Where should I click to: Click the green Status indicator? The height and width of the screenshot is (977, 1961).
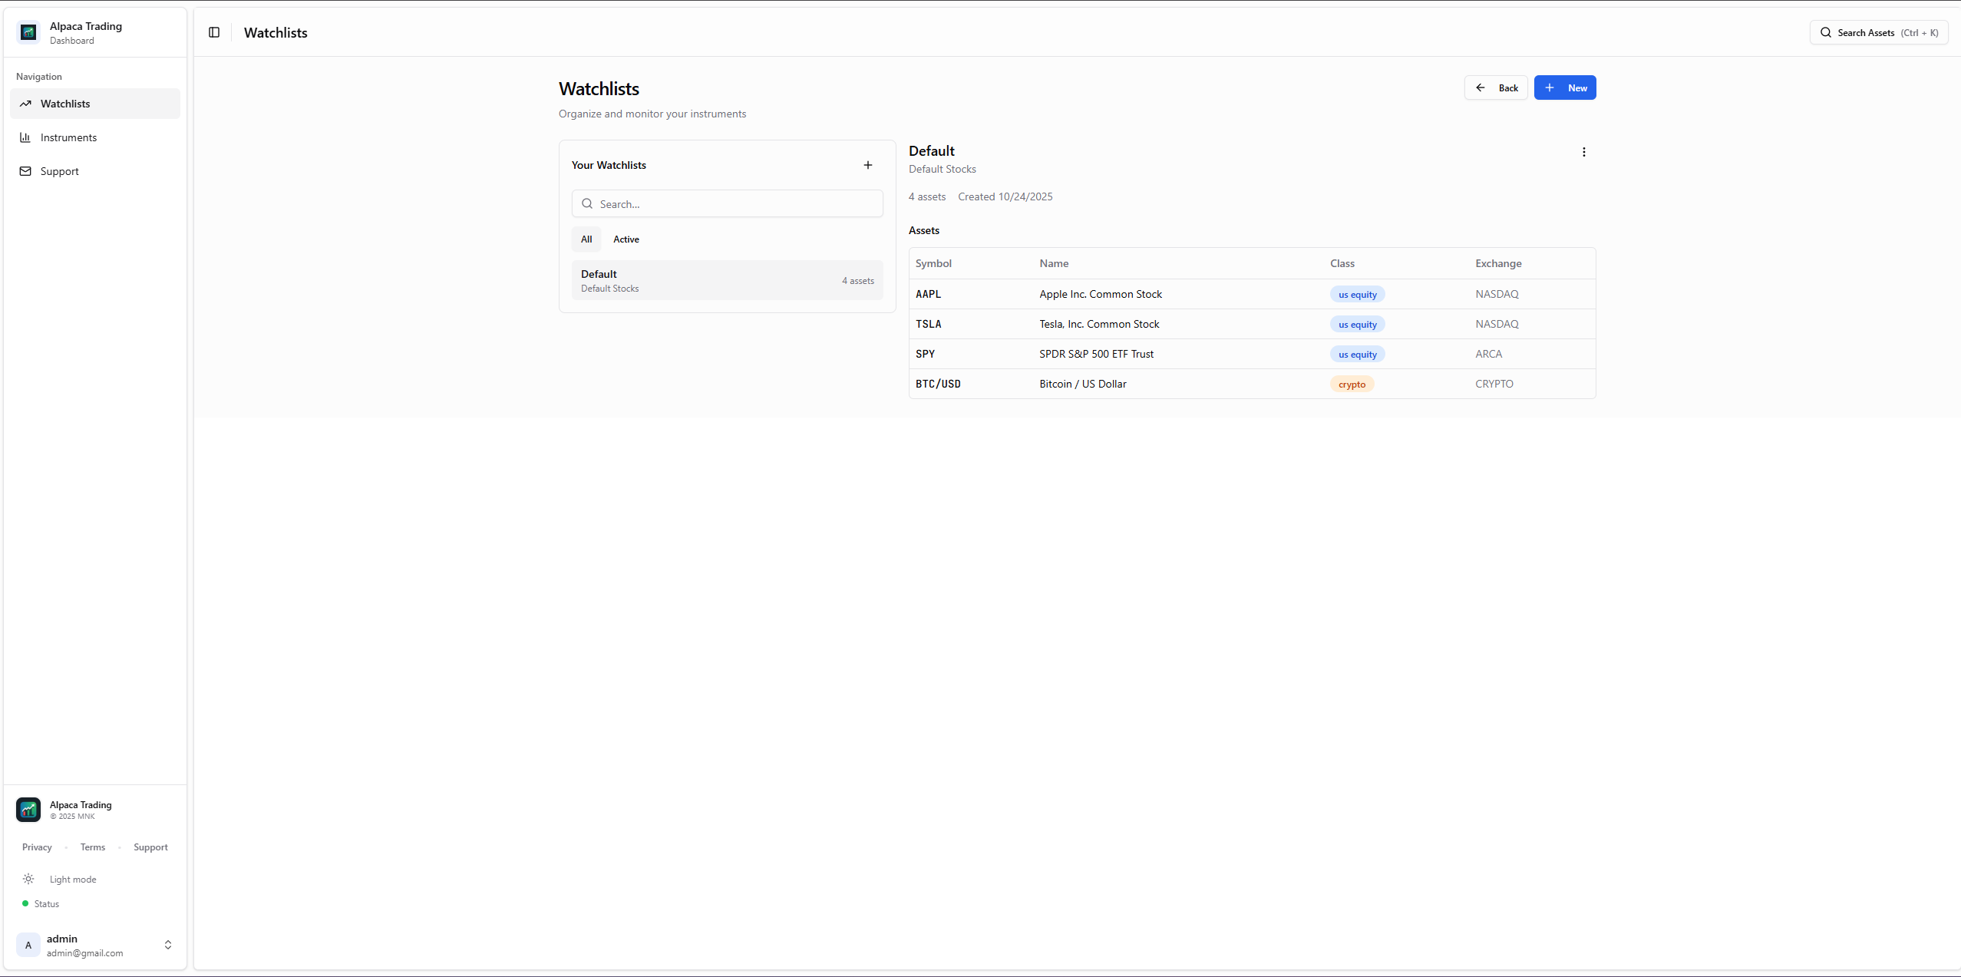pos(25,903)
